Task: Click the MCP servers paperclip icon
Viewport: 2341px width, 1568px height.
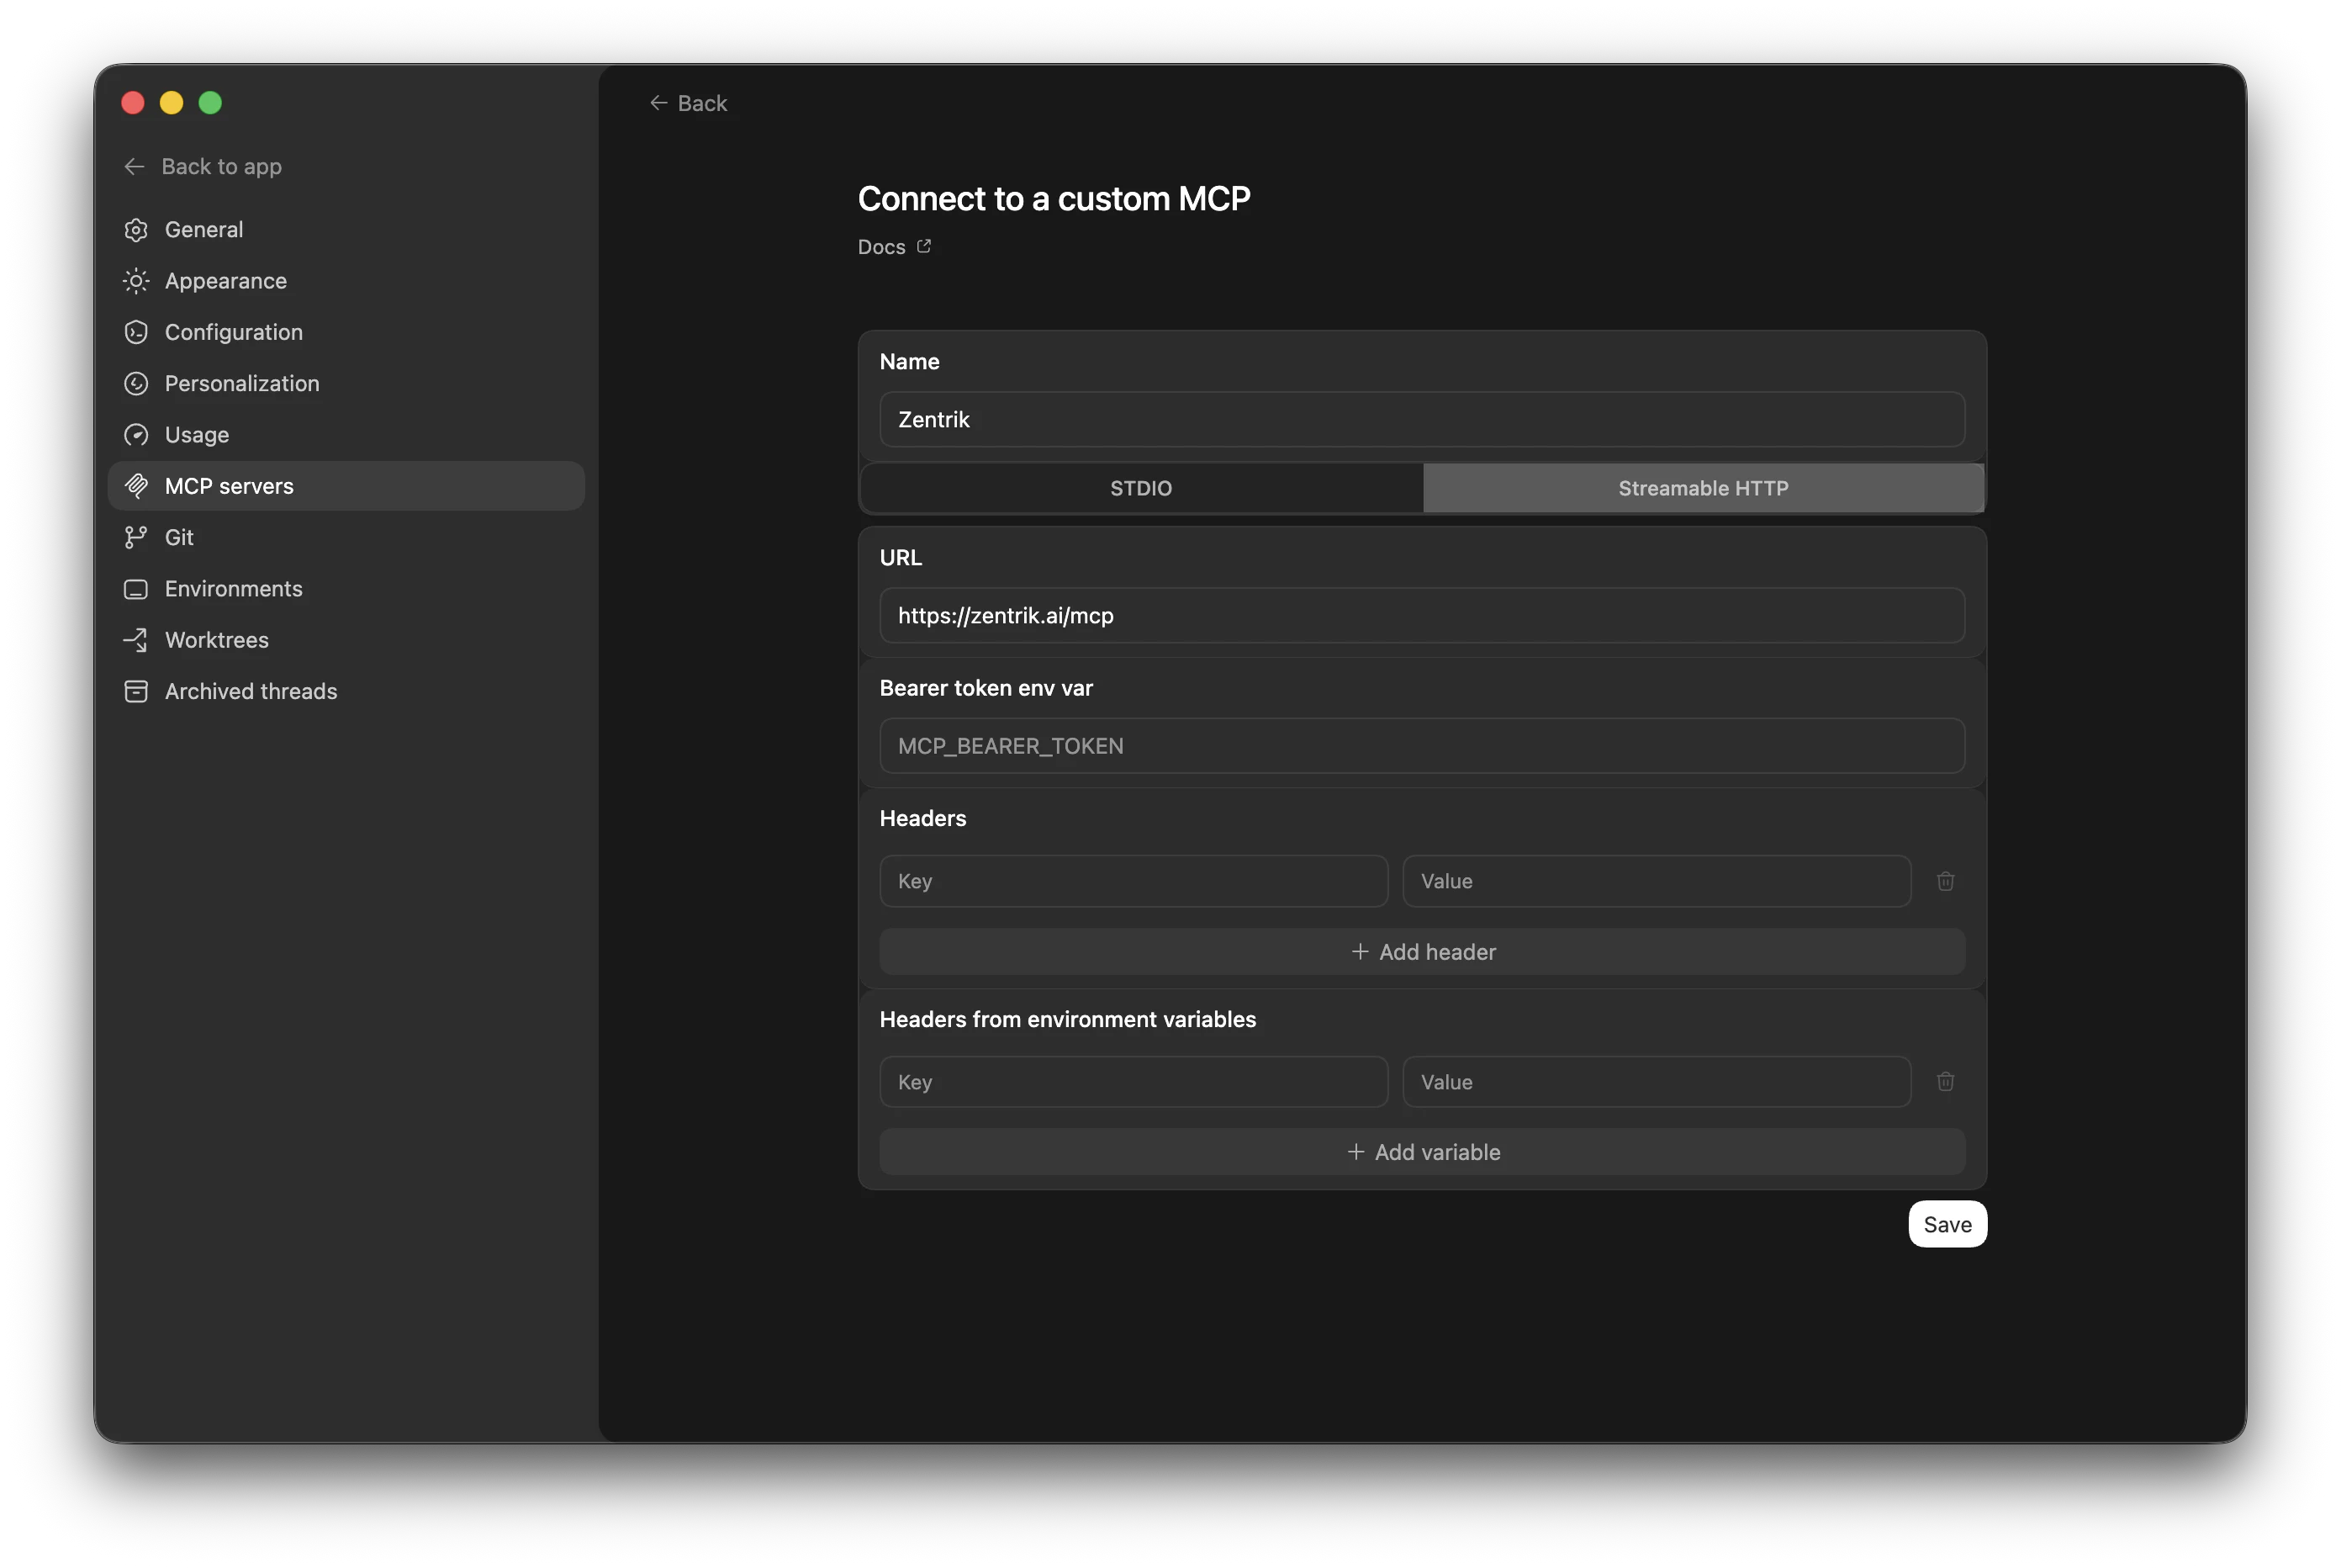Action: coord(137,486)
